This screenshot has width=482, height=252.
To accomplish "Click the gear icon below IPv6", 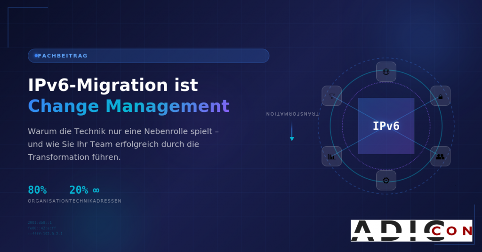I will click(386, 180).
